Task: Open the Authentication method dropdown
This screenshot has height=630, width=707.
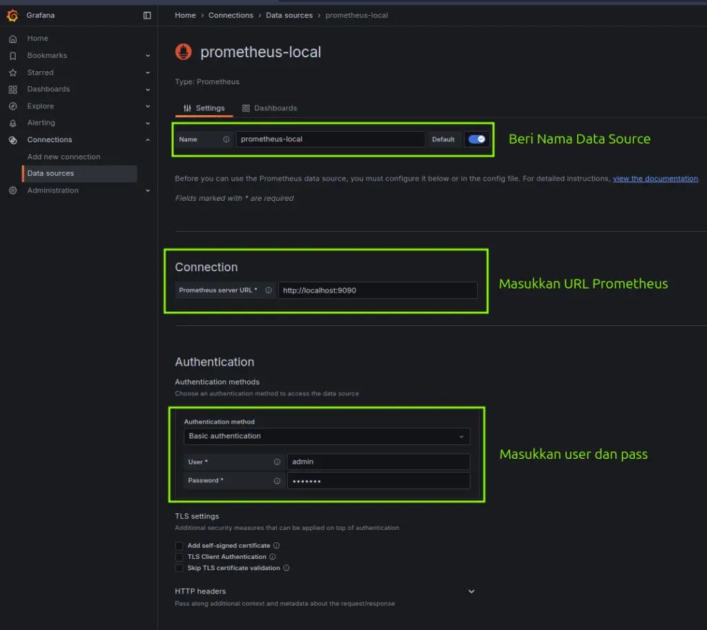Action: (x=327, y=436)
